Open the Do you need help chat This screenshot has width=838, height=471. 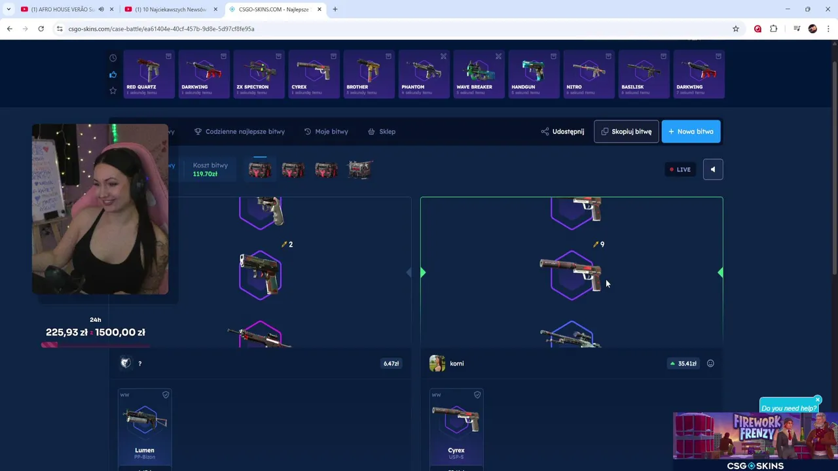click(788, 408)
